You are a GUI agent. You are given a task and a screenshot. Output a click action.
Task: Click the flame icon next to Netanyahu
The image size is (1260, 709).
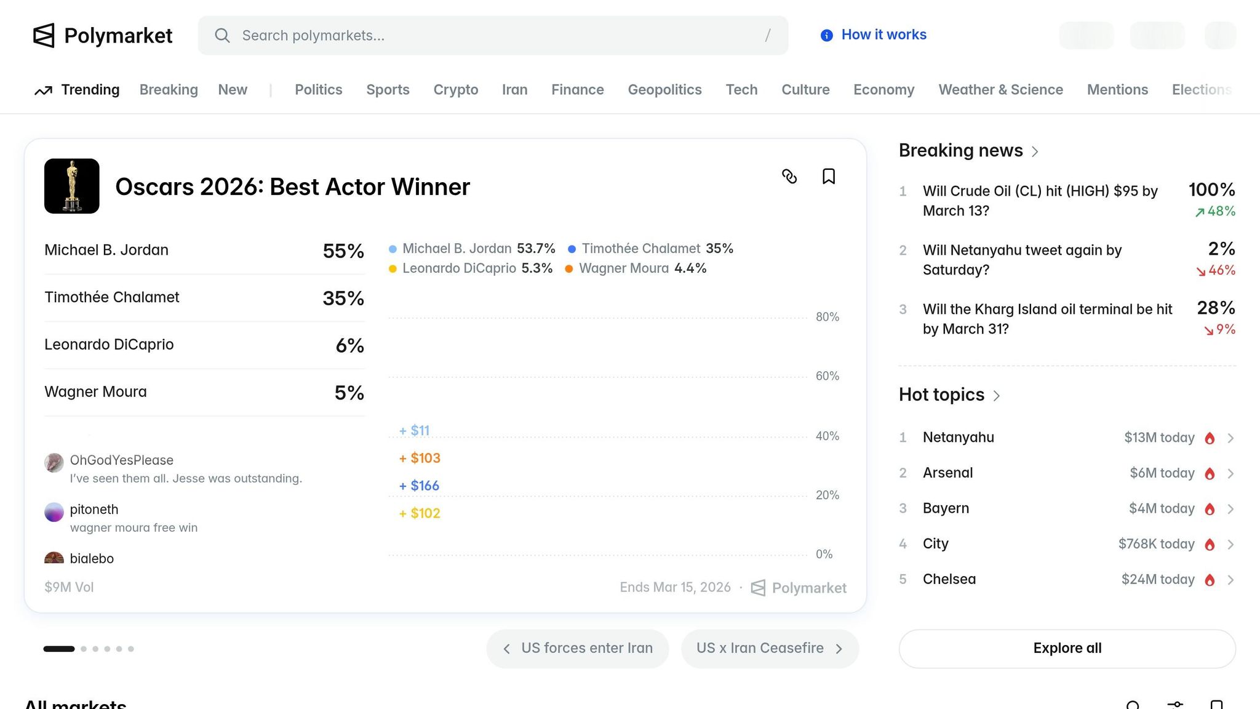coord(1210,438)
